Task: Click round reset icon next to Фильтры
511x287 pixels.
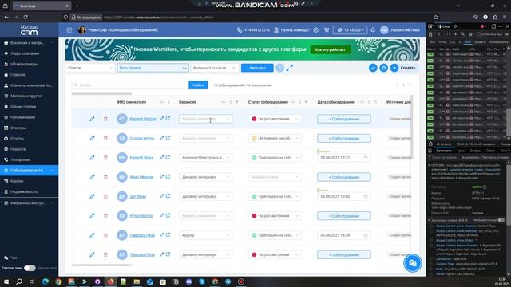Action: [x=279, y=68]
